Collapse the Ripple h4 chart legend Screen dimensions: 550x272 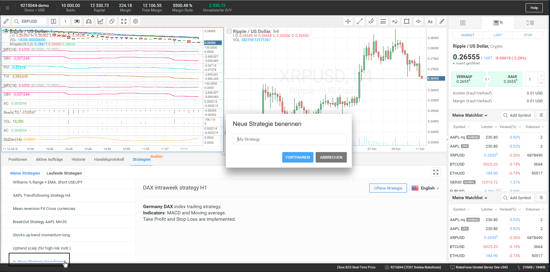point(229,31)
